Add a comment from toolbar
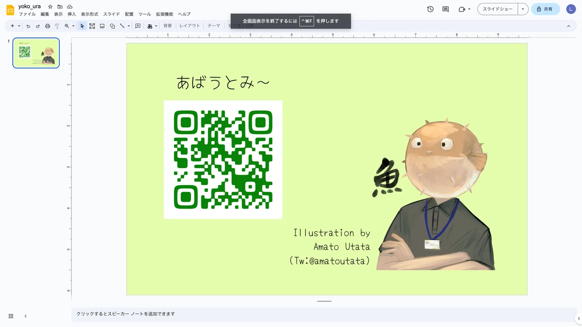 click(138, 26)
